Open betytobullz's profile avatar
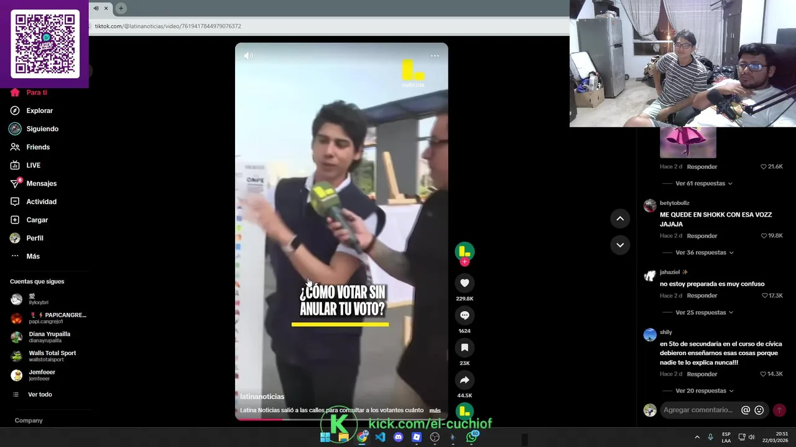This screenshot has width=796, height=447. click(x=650, y=206)
